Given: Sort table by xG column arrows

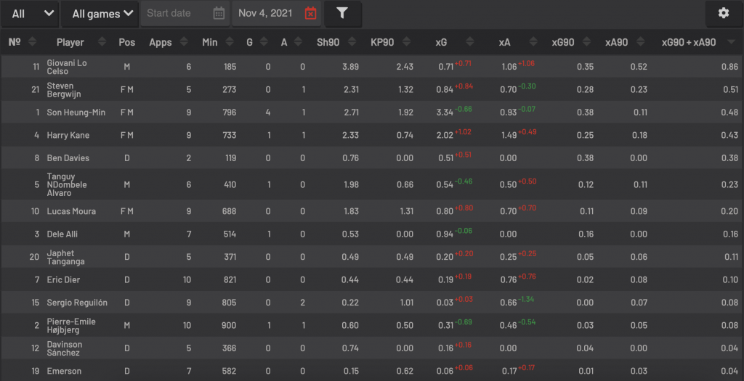Looking at the screenshot, I should click(x=470, y=41).
